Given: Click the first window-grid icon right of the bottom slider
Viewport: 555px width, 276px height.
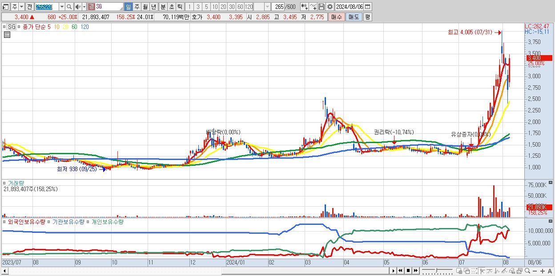Looking at the screenshot, I should (x=459, y=271).
